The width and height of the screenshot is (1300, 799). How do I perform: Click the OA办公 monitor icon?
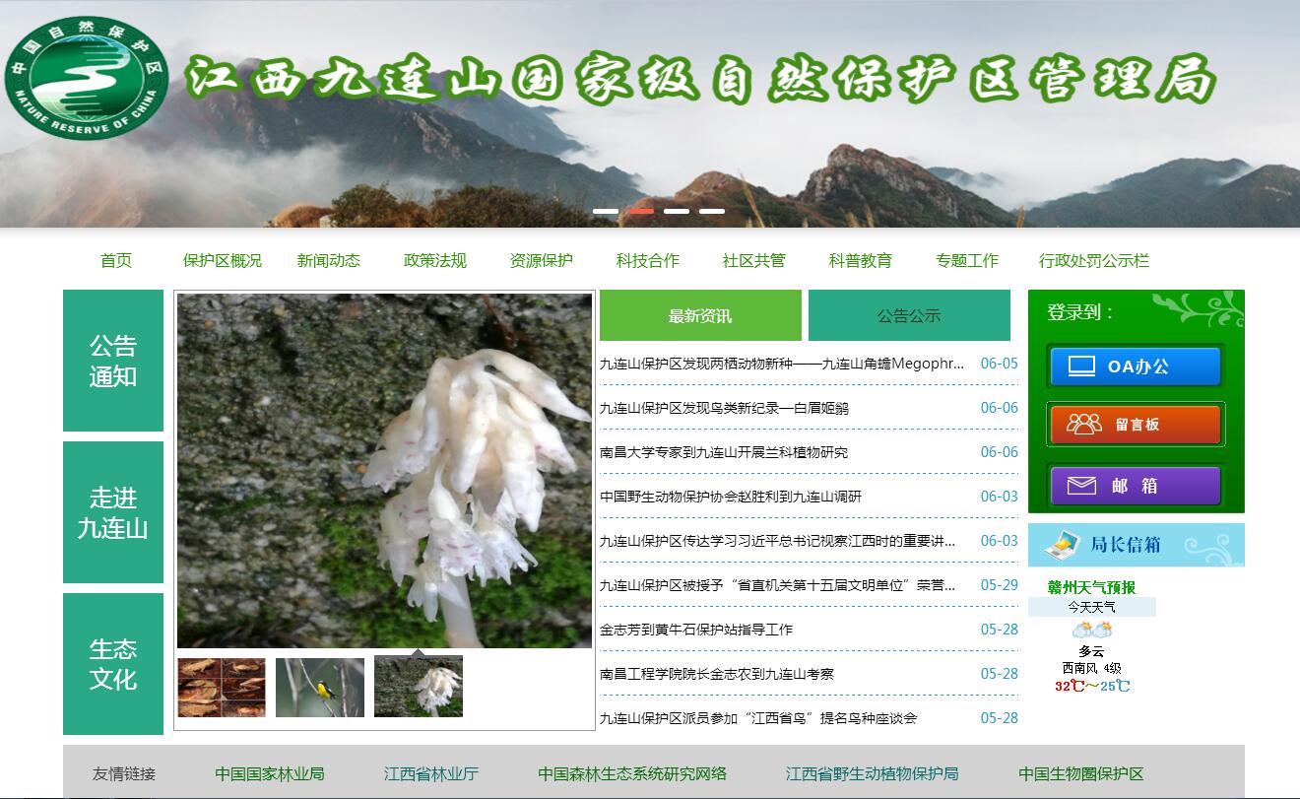coord(1081,366)
